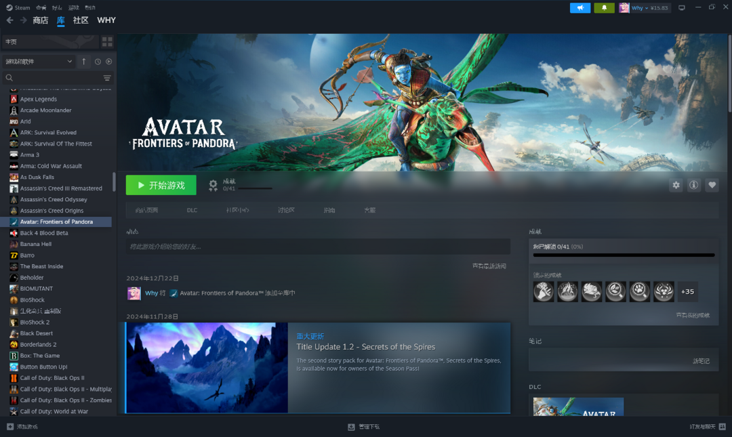Screen dimensions: 732x437
Task: Open friends and chat icon
Action: 723,427
